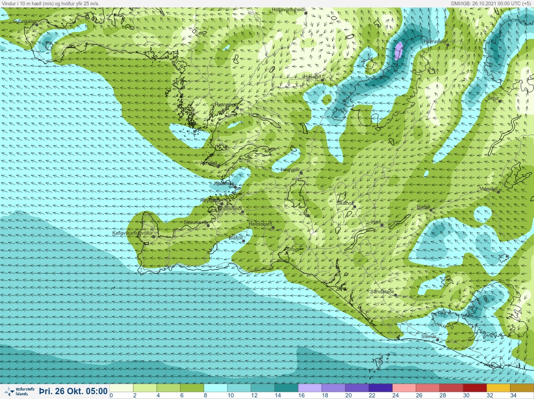534x399 pixels.
Task: Select the 24–26 m/s pink swatch
Action: click(404, 388)
